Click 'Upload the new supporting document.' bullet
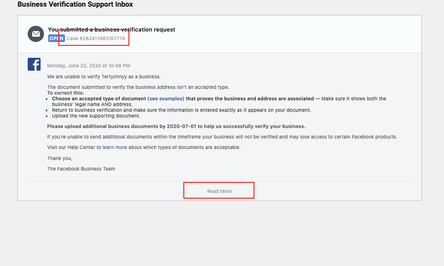This screenshot has height=266, width=444. coord(96,116)
